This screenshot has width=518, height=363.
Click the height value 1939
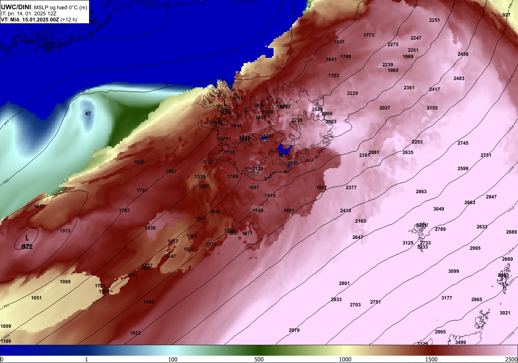pos(150,228)
